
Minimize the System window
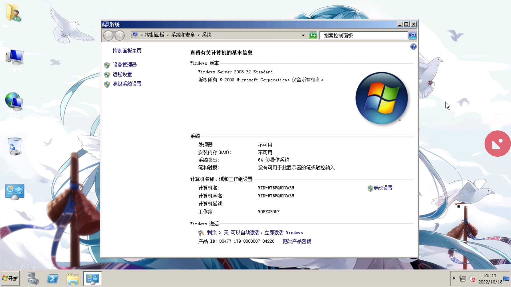coord(399,24)
